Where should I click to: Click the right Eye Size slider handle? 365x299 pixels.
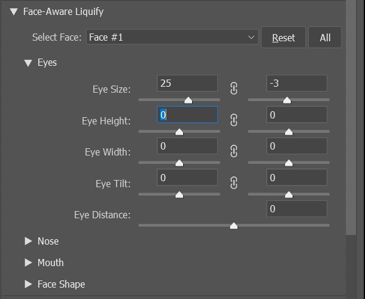[287, 100]
